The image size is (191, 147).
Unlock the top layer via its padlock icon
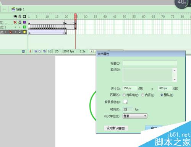click(20, 22)
